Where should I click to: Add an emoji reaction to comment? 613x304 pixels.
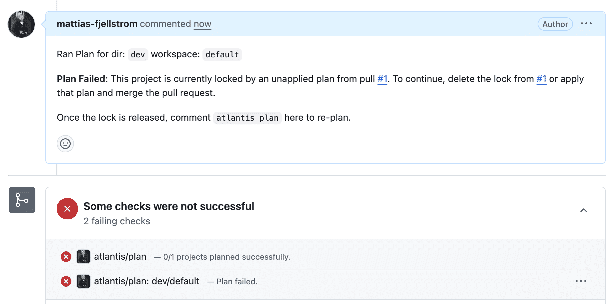(65, 144)
